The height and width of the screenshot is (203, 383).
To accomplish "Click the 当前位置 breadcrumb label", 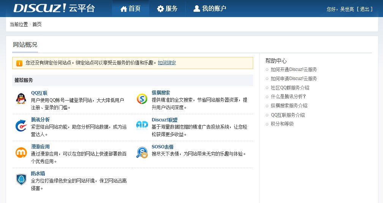I will (x=19, y=24).
